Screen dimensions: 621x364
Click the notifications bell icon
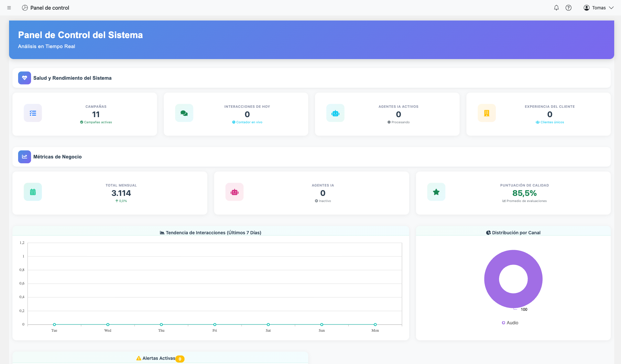[x=556, y=8]
